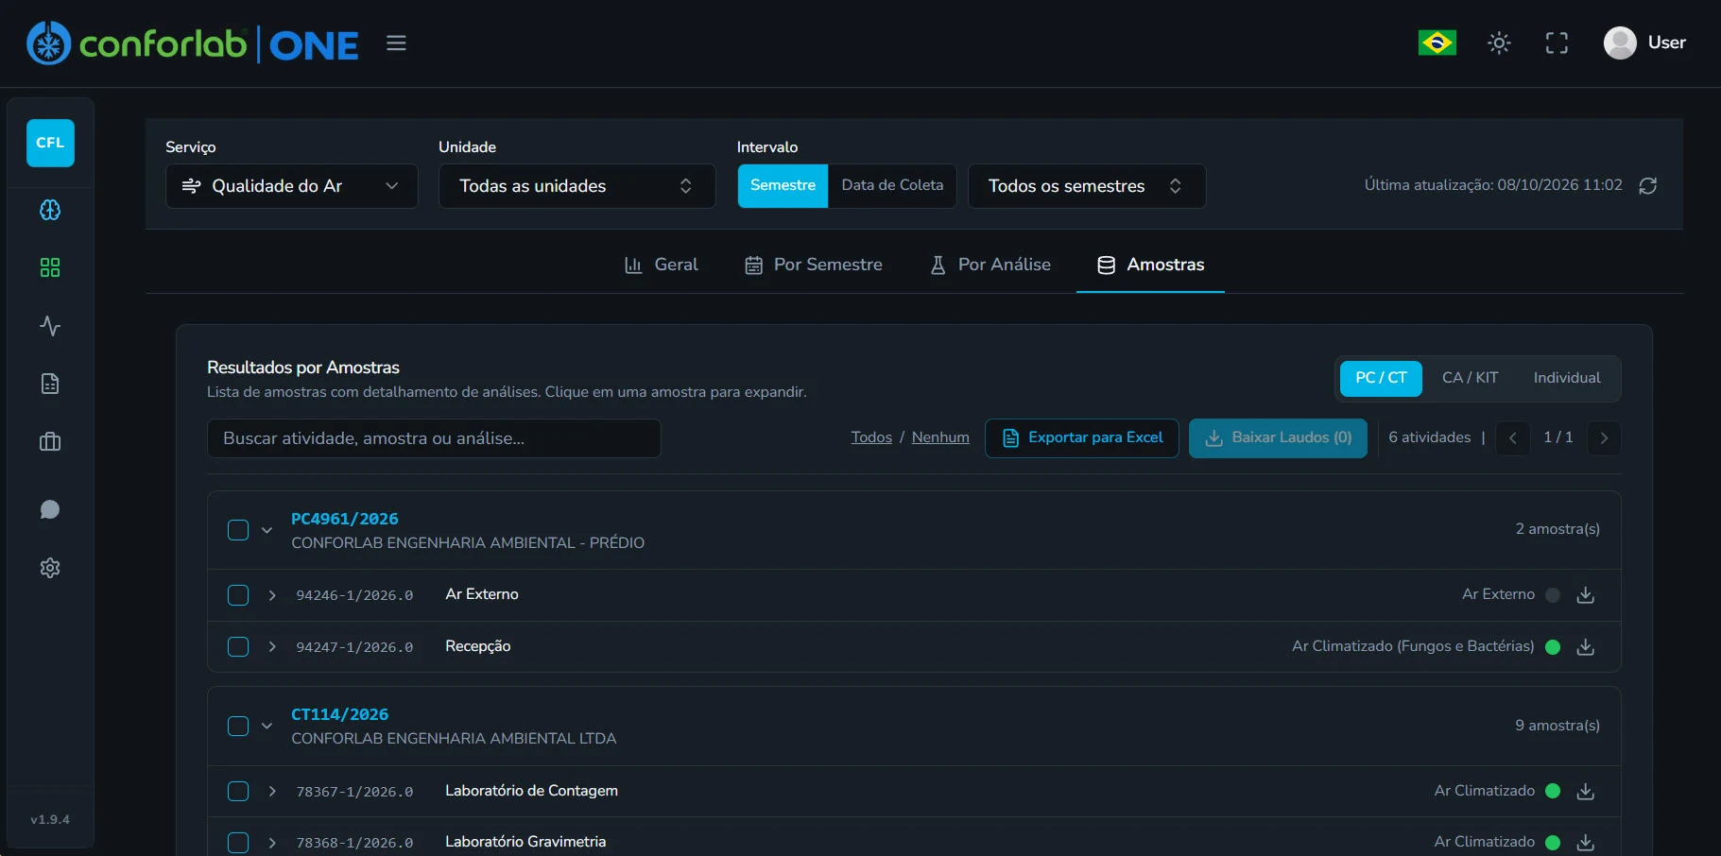Switch to the Por Semestre tab
Screen dimensions: 1721x856
pos(813,265)
